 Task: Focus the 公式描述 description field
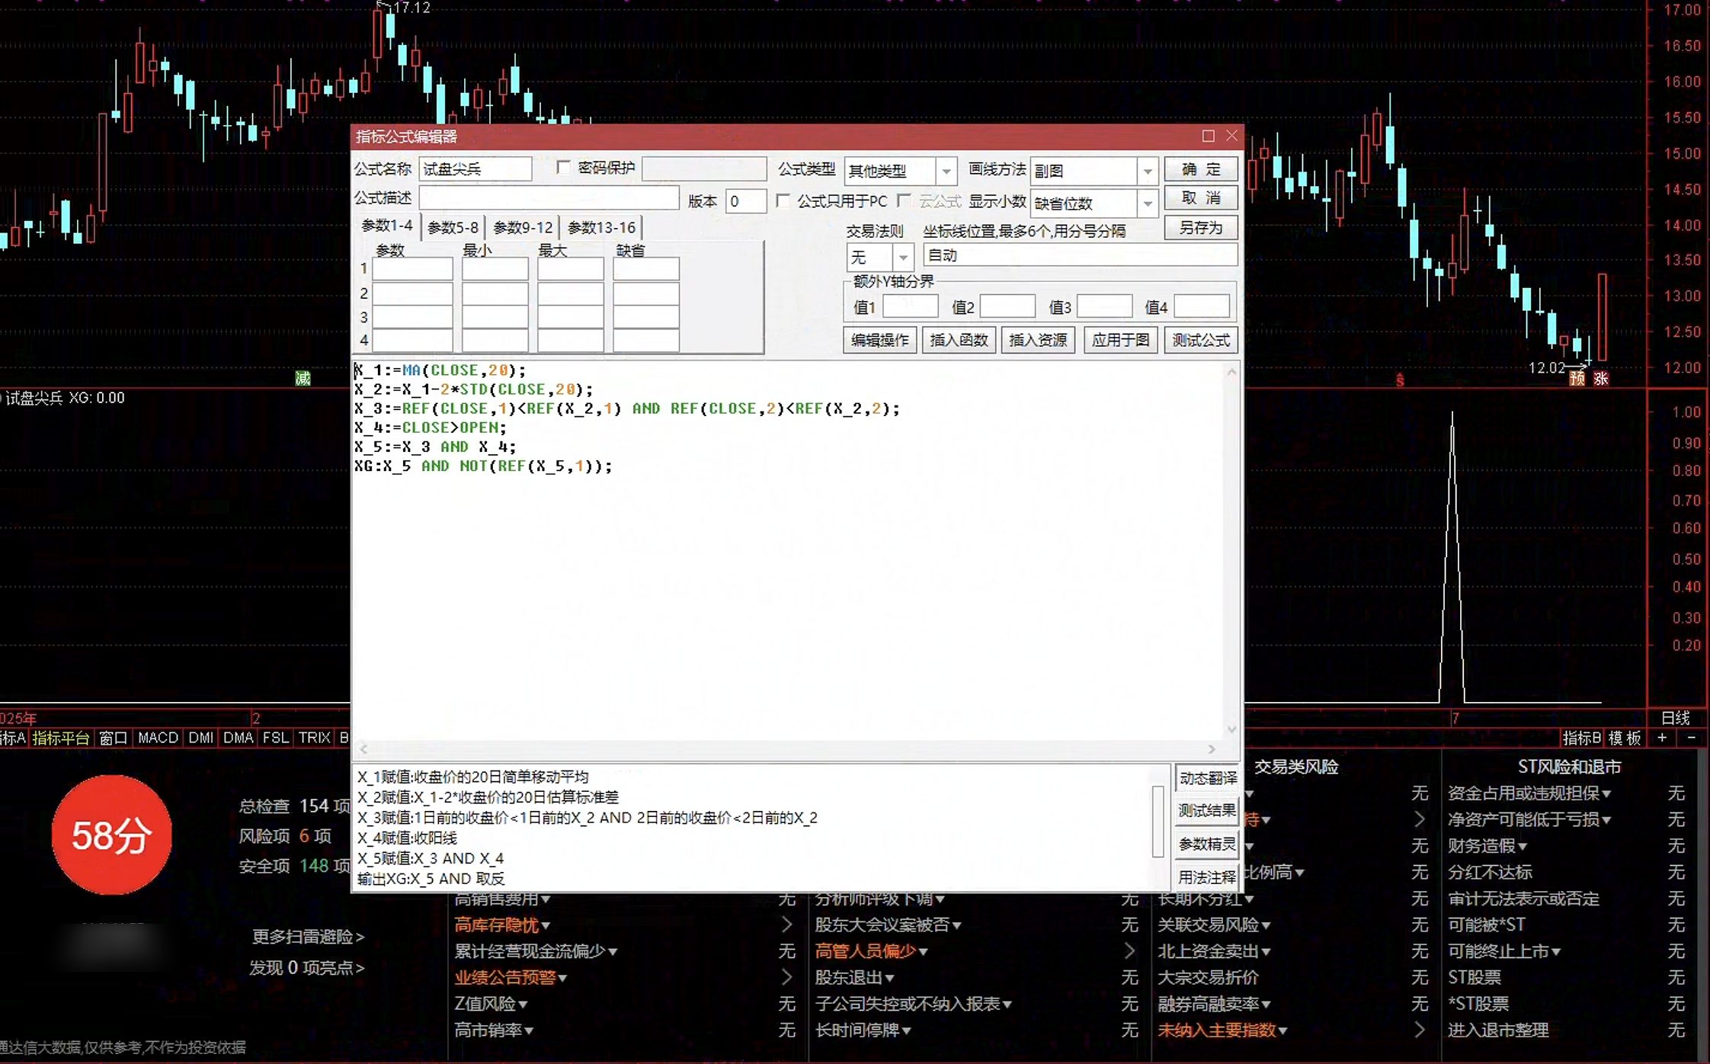click(x=549, y=198)
